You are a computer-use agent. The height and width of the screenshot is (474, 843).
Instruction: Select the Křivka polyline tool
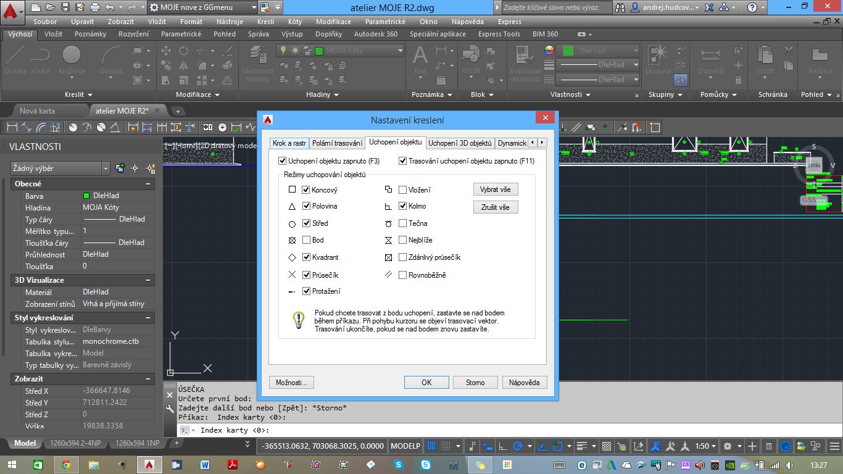click(x=40, y=60)
